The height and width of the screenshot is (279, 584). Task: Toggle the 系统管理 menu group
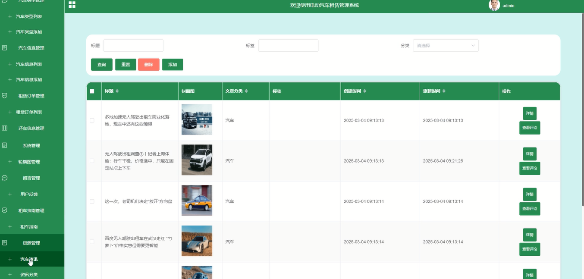[x=31, y=145]
